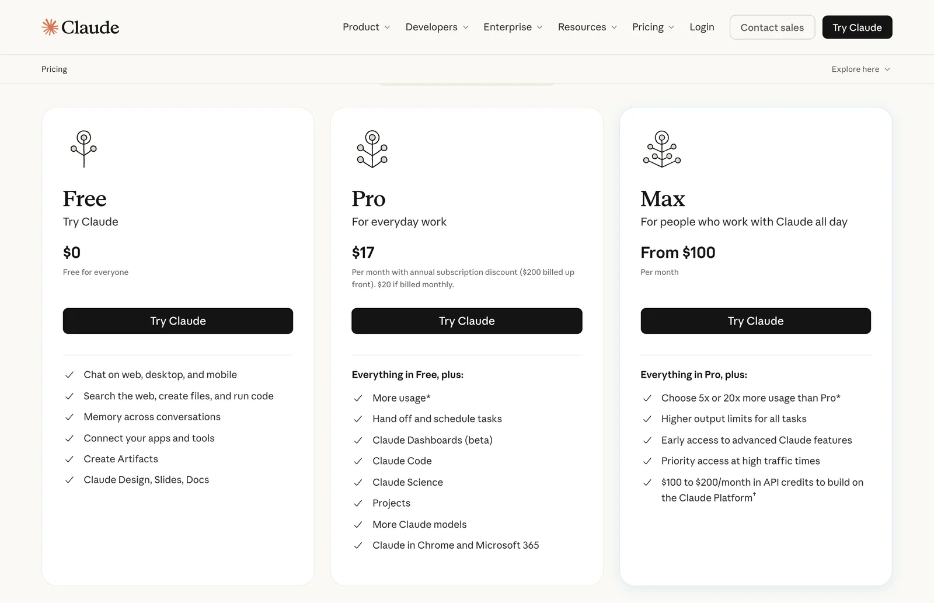
Task: Click checkmark beside Chat on web, desktop, and mobile
Action: 69,375
